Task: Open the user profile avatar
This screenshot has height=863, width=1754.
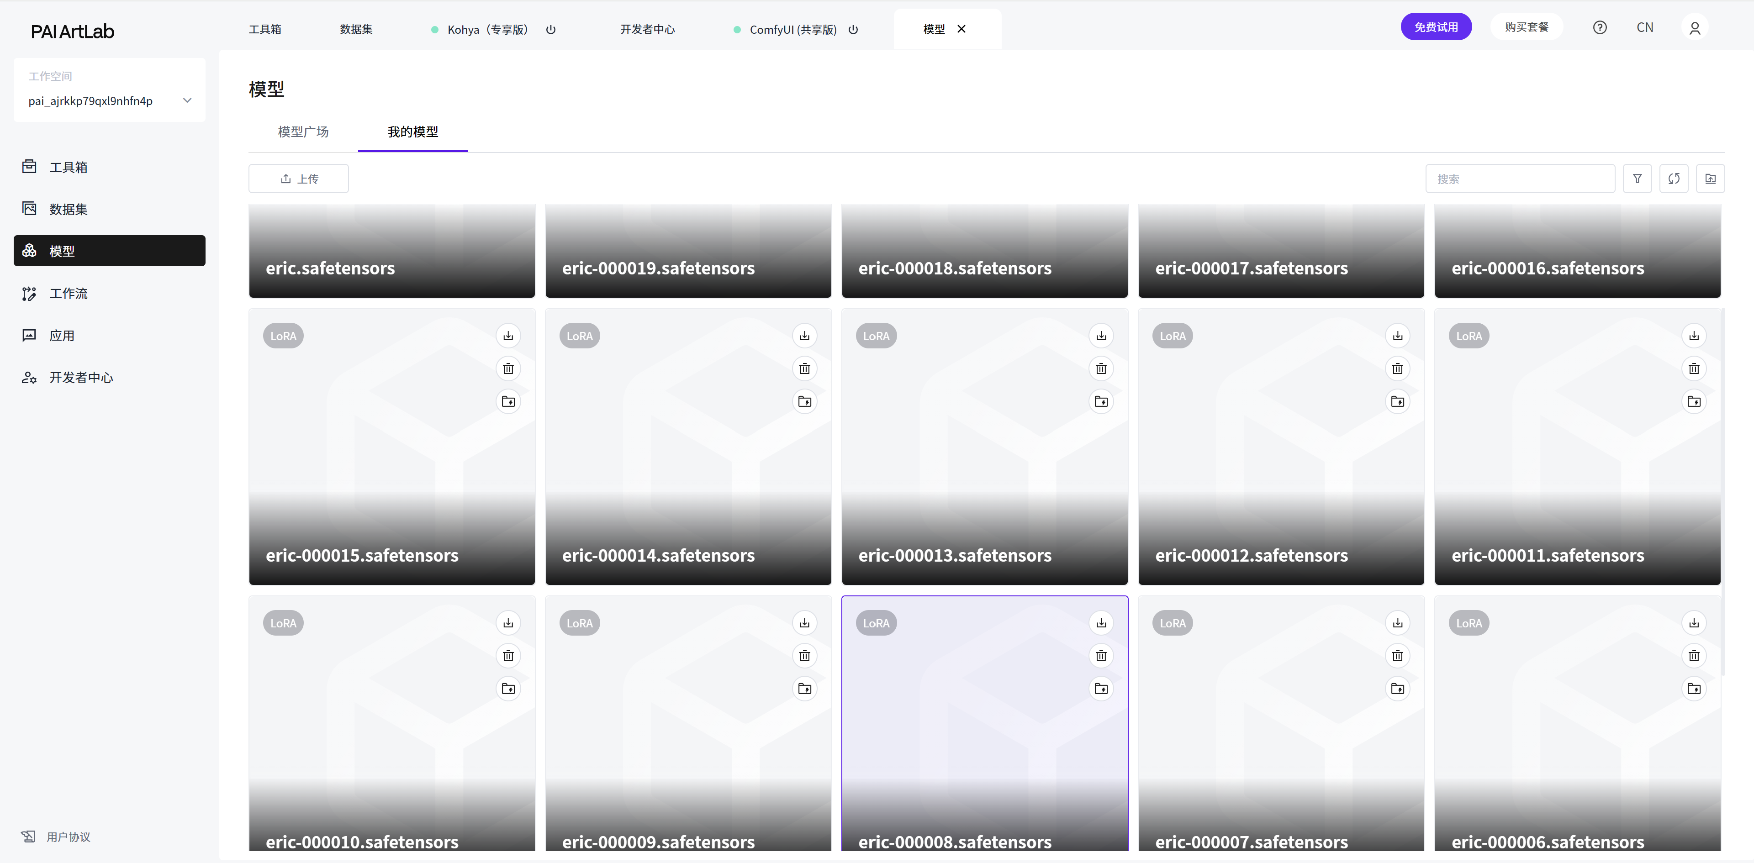Action: tap(1694, 27)
